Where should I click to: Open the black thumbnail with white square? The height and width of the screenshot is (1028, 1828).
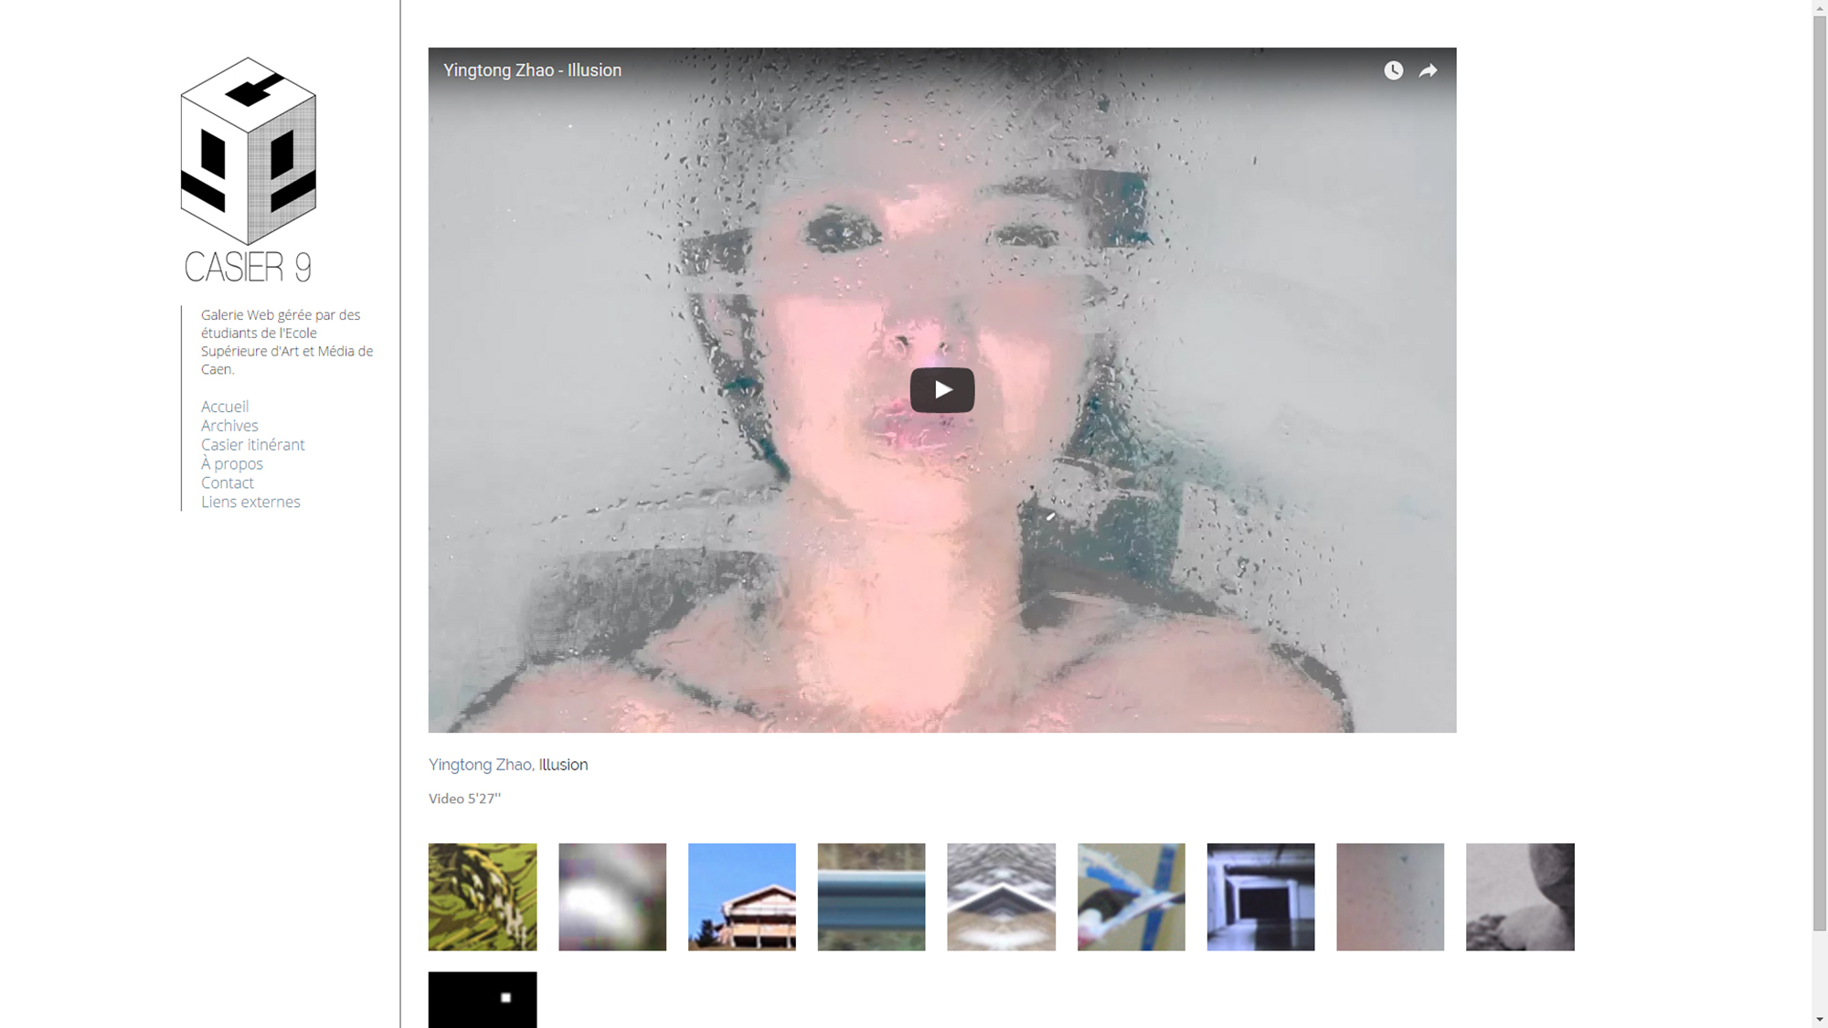tap(483, 1000)
